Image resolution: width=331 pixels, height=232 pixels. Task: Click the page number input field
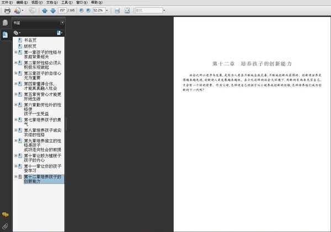click(x=62, y=10)
